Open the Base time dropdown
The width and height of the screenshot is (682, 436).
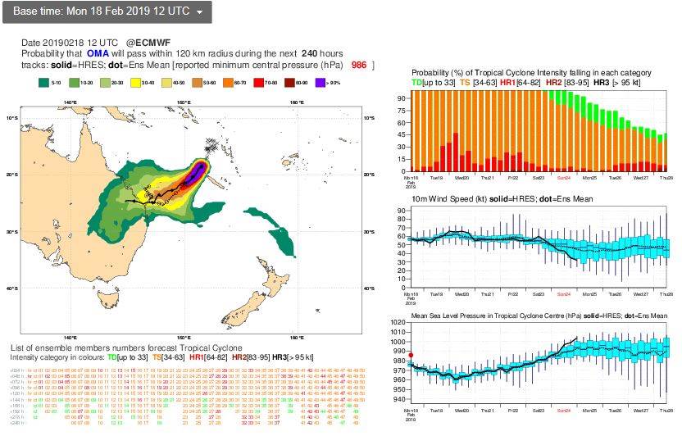[107, 12]
